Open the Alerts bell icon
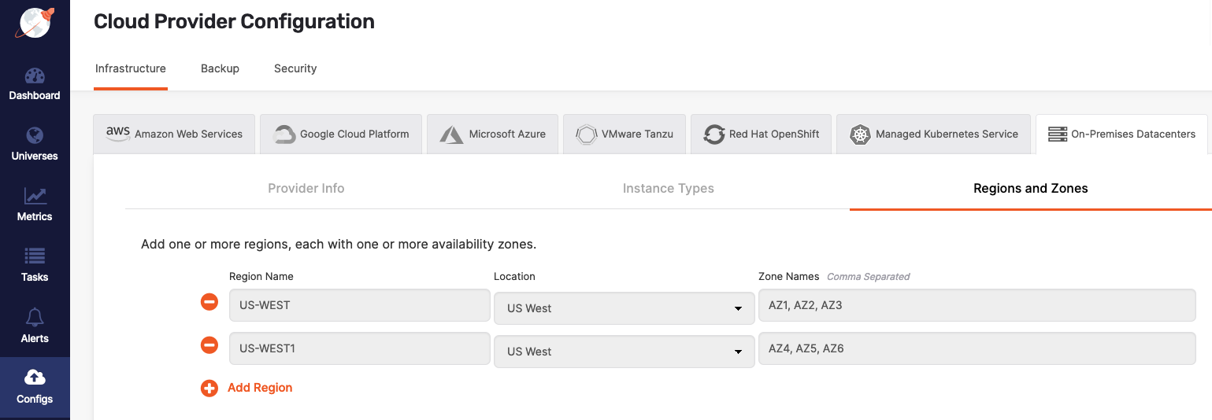Screen dimensions: 1212x420 [35, 317]
